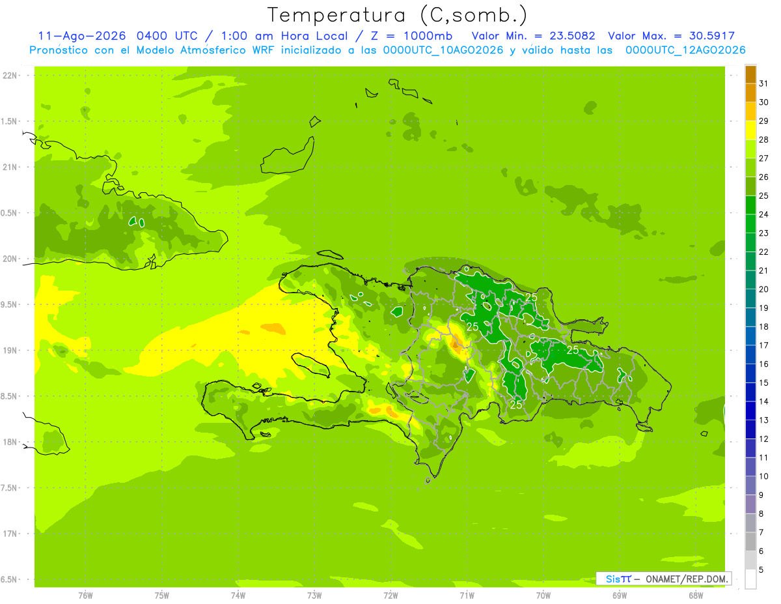Click the Valor Max. = 30.5917 text
This screenshot has height=604, width=781.
point(671,36)
